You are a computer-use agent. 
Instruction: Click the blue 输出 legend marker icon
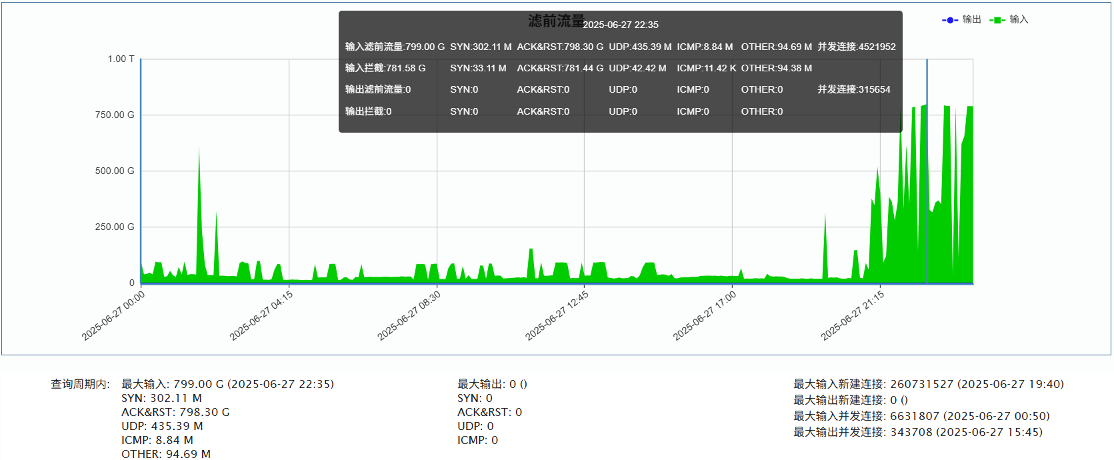[x=950, y=20]
